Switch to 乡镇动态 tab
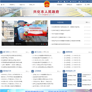The image size is (92, 92). (x=14, y=52)
